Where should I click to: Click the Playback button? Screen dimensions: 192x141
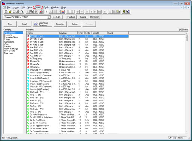click(x=72, y=17)
